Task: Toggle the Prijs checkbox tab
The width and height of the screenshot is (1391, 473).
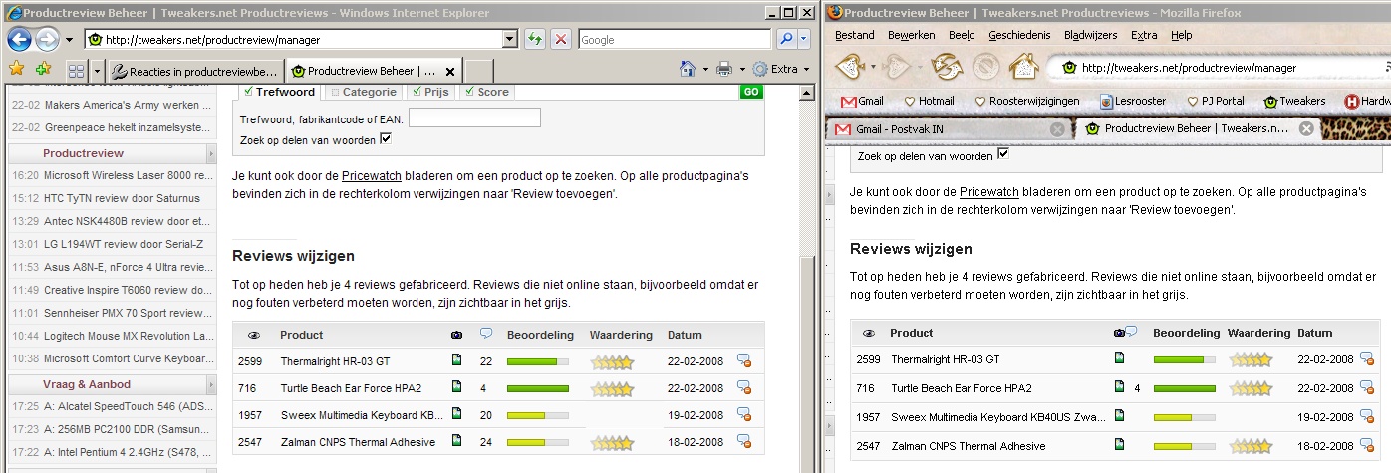Action: click(417, 92)
